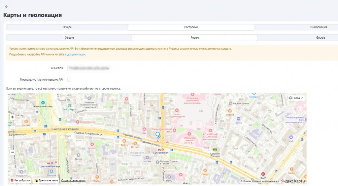
Task: Select the Настройки tab
Action: (x=191, y=27)
